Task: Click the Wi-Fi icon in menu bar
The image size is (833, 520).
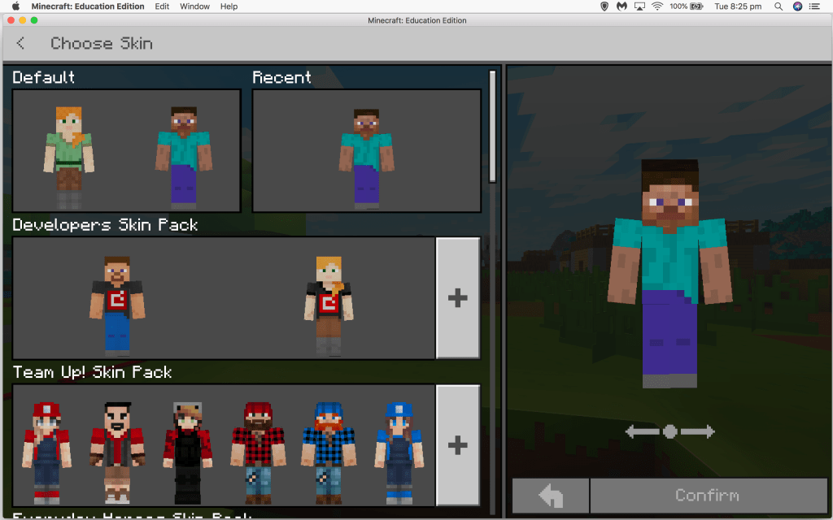Action: pyautogui.click(x=656, y=6)
